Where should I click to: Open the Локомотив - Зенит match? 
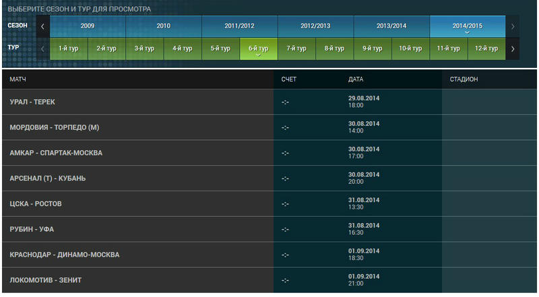click(46, 280)
